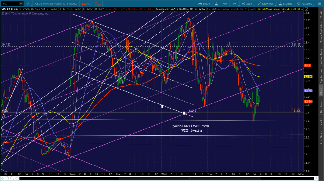Click the yellow 12.96 price axis tag
Image resolution: width=324 pixels, height=181 pixels.
coord(308,77)
